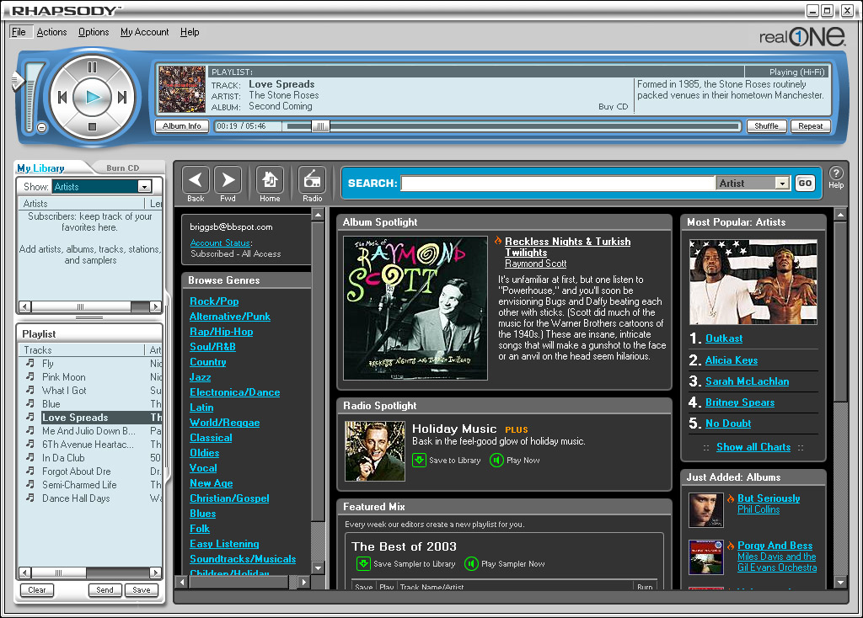Viewport: 863px width, 618px height.
Task: Click the Outkast artist photo
Action: coord(753,281)
